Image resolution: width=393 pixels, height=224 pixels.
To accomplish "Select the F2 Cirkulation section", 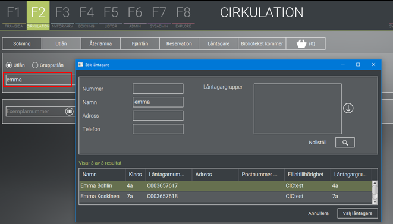I will pos(38,15).
